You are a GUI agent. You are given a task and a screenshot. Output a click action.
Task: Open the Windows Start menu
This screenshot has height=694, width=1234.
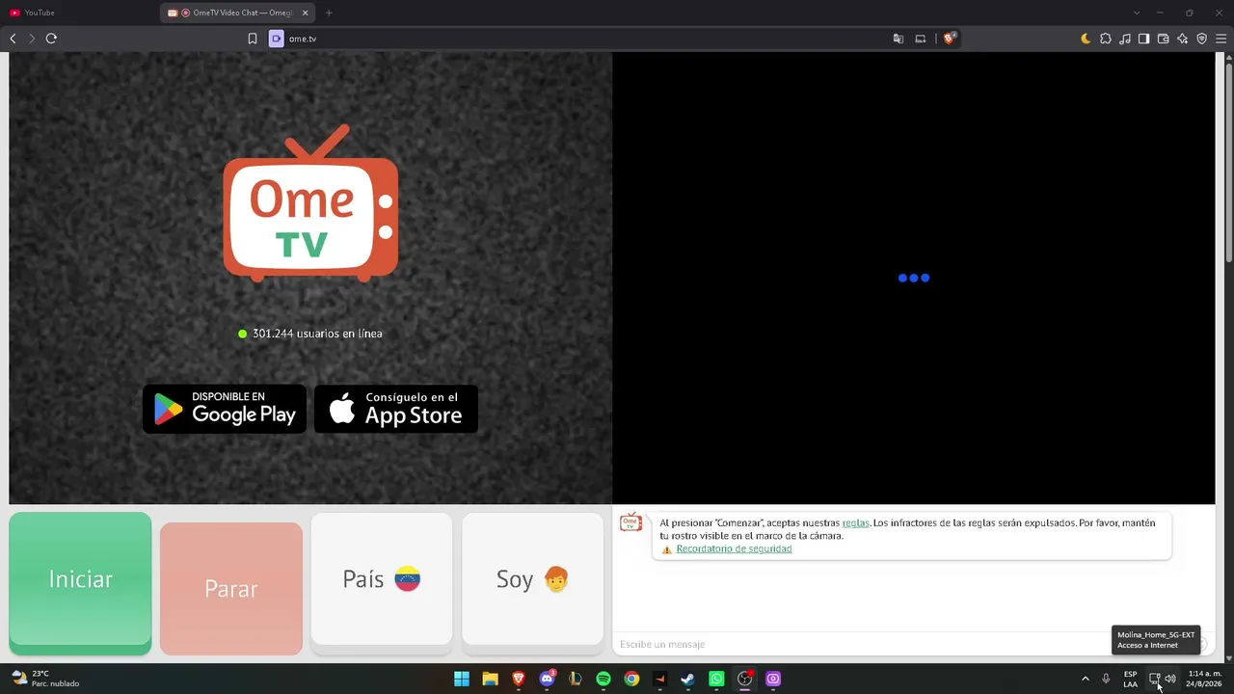click(462, 679)
